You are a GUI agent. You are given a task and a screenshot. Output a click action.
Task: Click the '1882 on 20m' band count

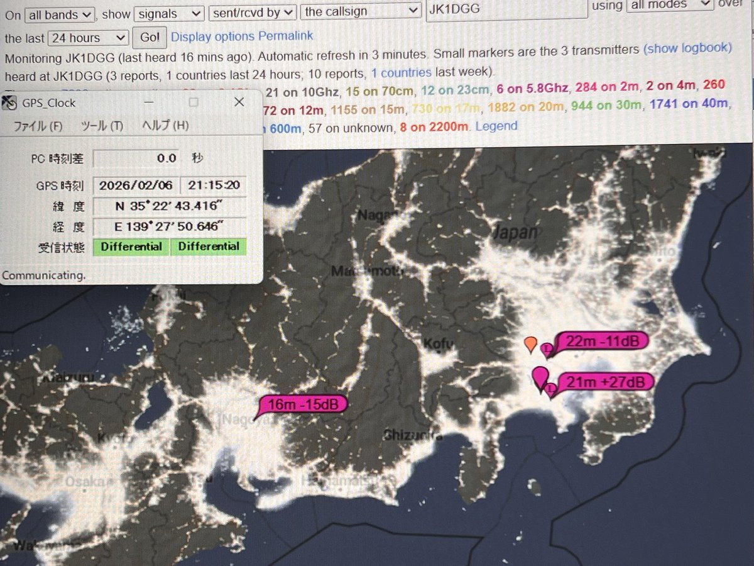click(526, 107)
